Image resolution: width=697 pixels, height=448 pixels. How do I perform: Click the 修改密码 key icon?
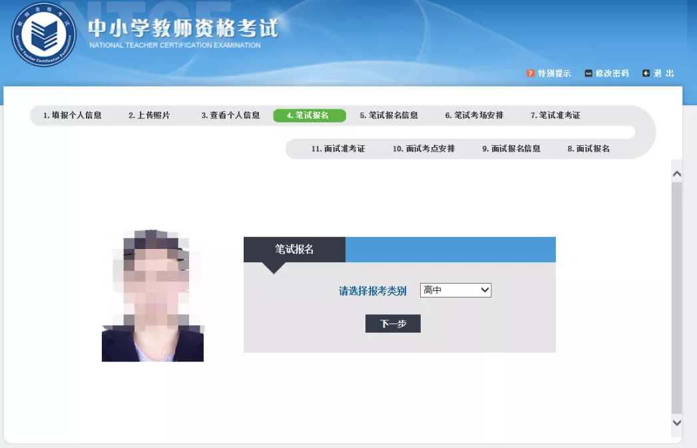(588, 73)
